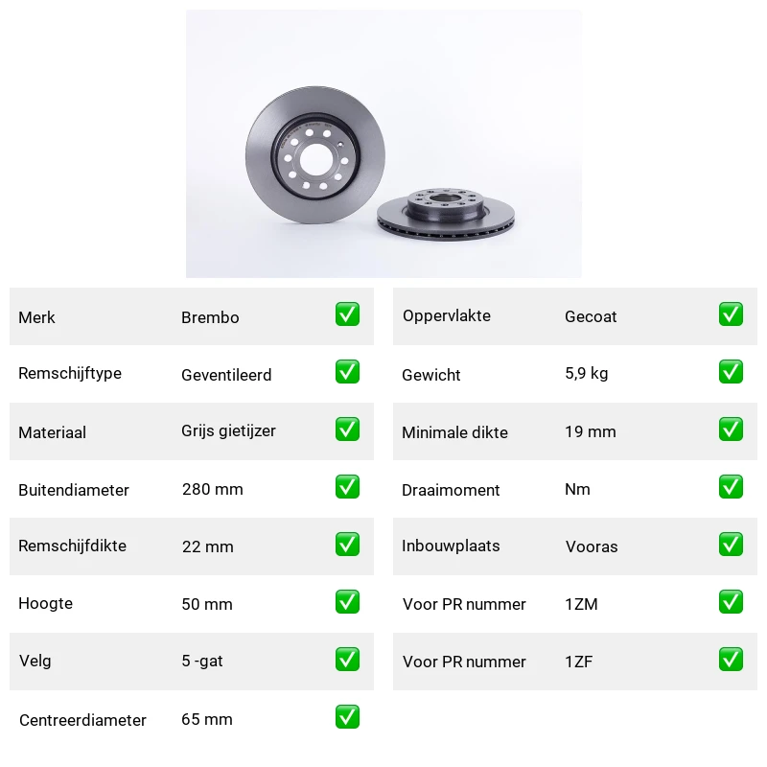The height and width of the screenshot is (767, 767).
Task: Click the check beside Centreerdiameter 65 mm
Action: (x=347, y=716)
